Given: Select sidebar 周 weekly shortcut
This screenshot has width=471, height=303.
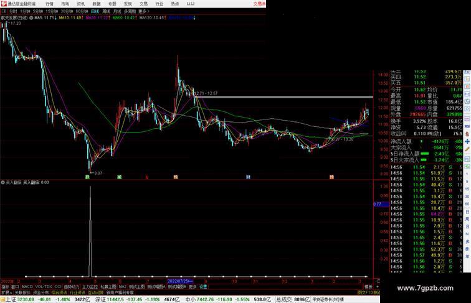Looking at the screenshot, I should (467, 219).
